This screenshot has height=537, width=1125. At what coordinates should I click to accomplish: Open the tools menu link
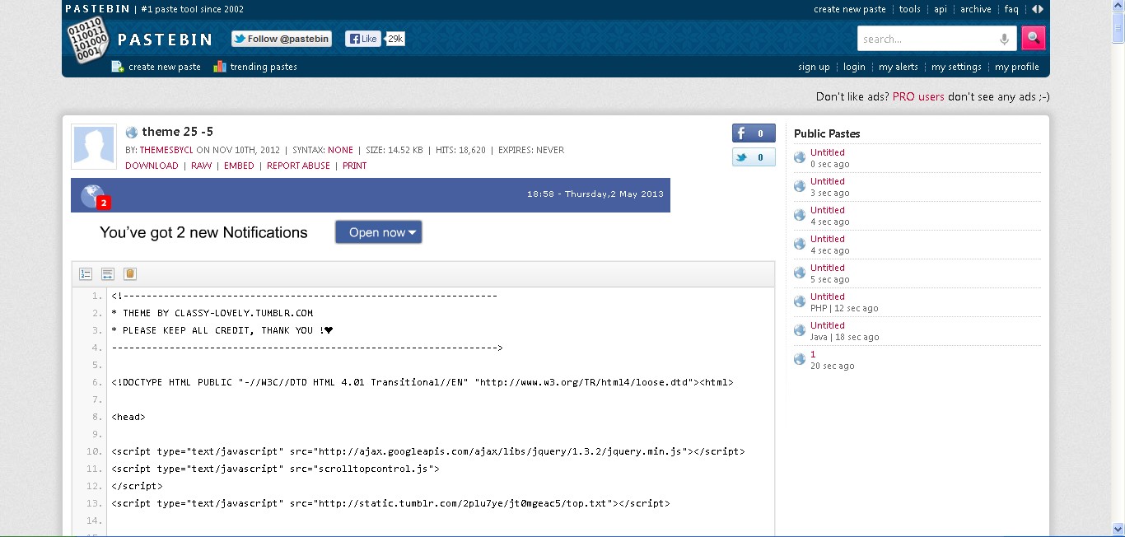click(910, 9)
